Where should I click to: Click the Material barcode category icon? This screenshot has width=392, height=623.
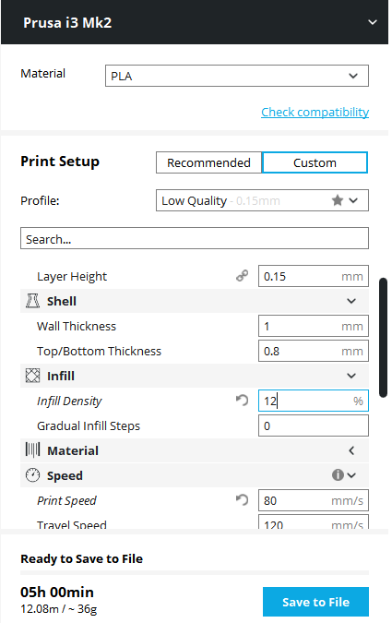32,450
